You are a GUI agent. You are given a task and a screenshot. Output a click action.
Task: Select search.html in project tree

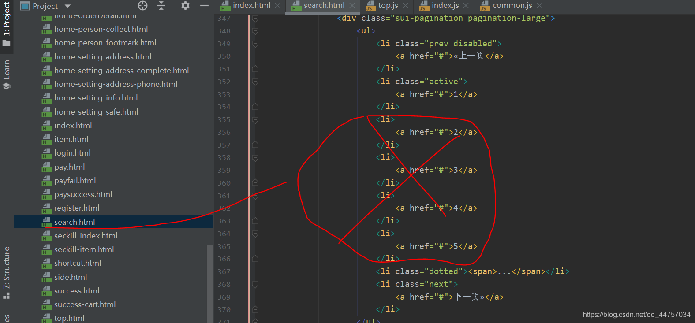tap(75, 222)
